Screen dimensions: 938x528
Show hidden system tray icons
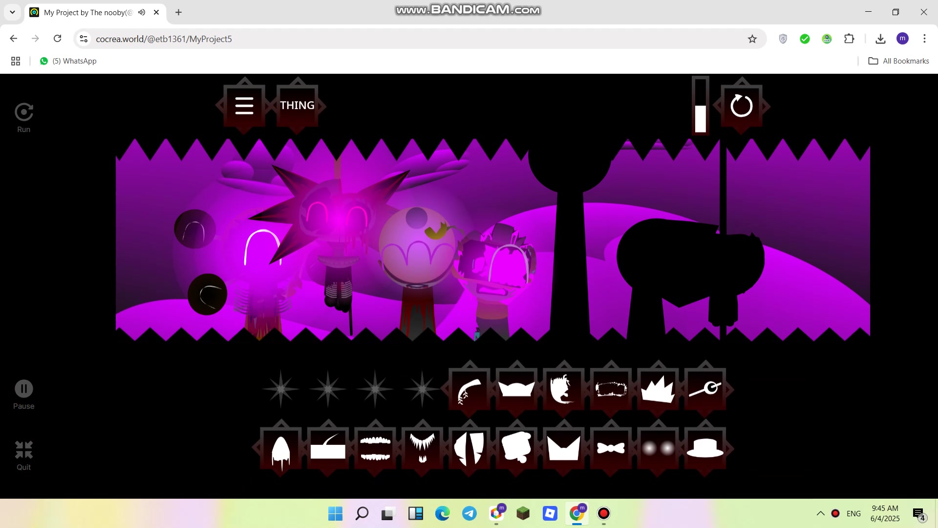(x=820, y=513)
